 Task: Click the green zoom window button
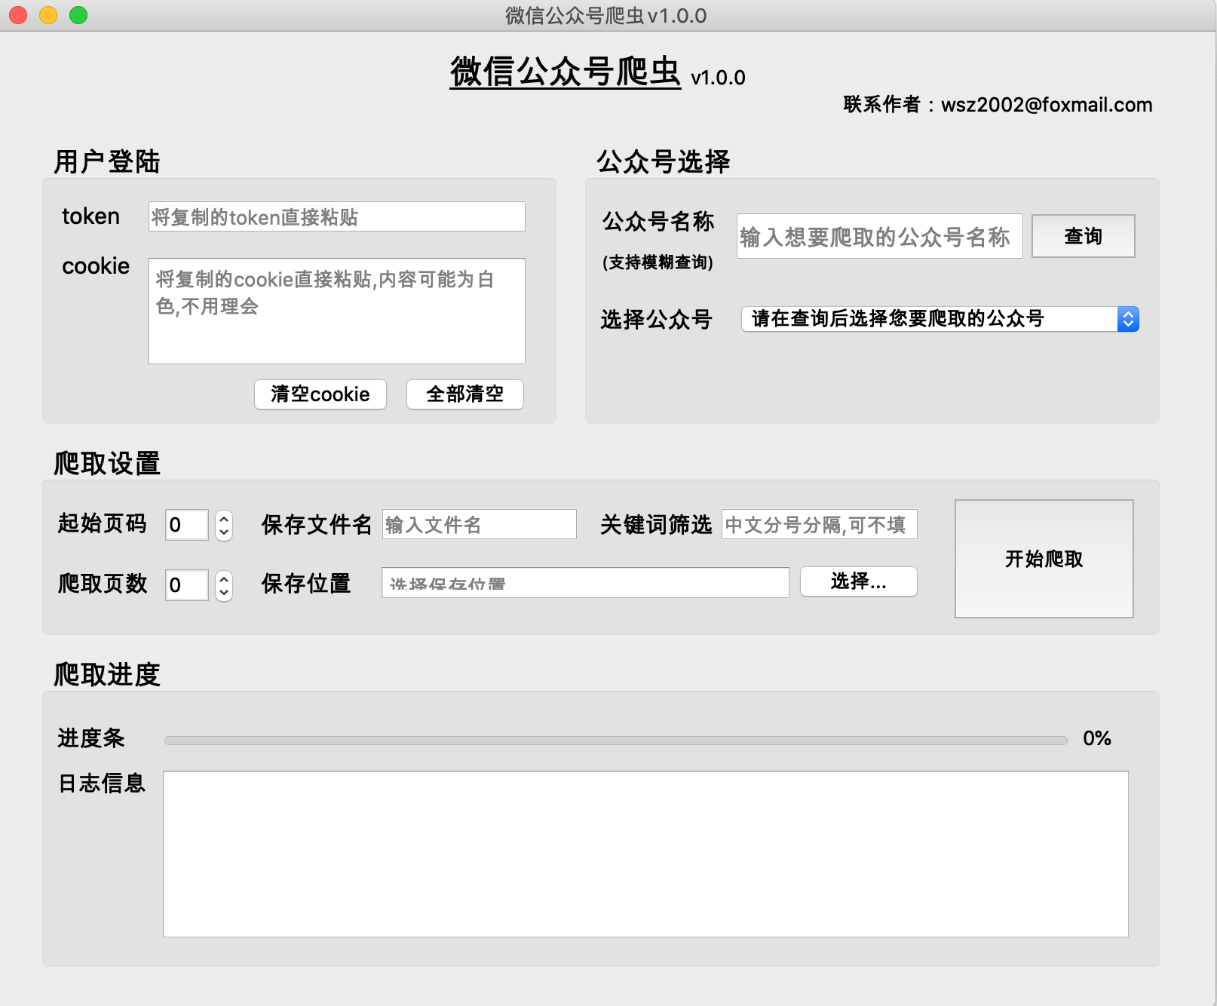pos(78,15)
